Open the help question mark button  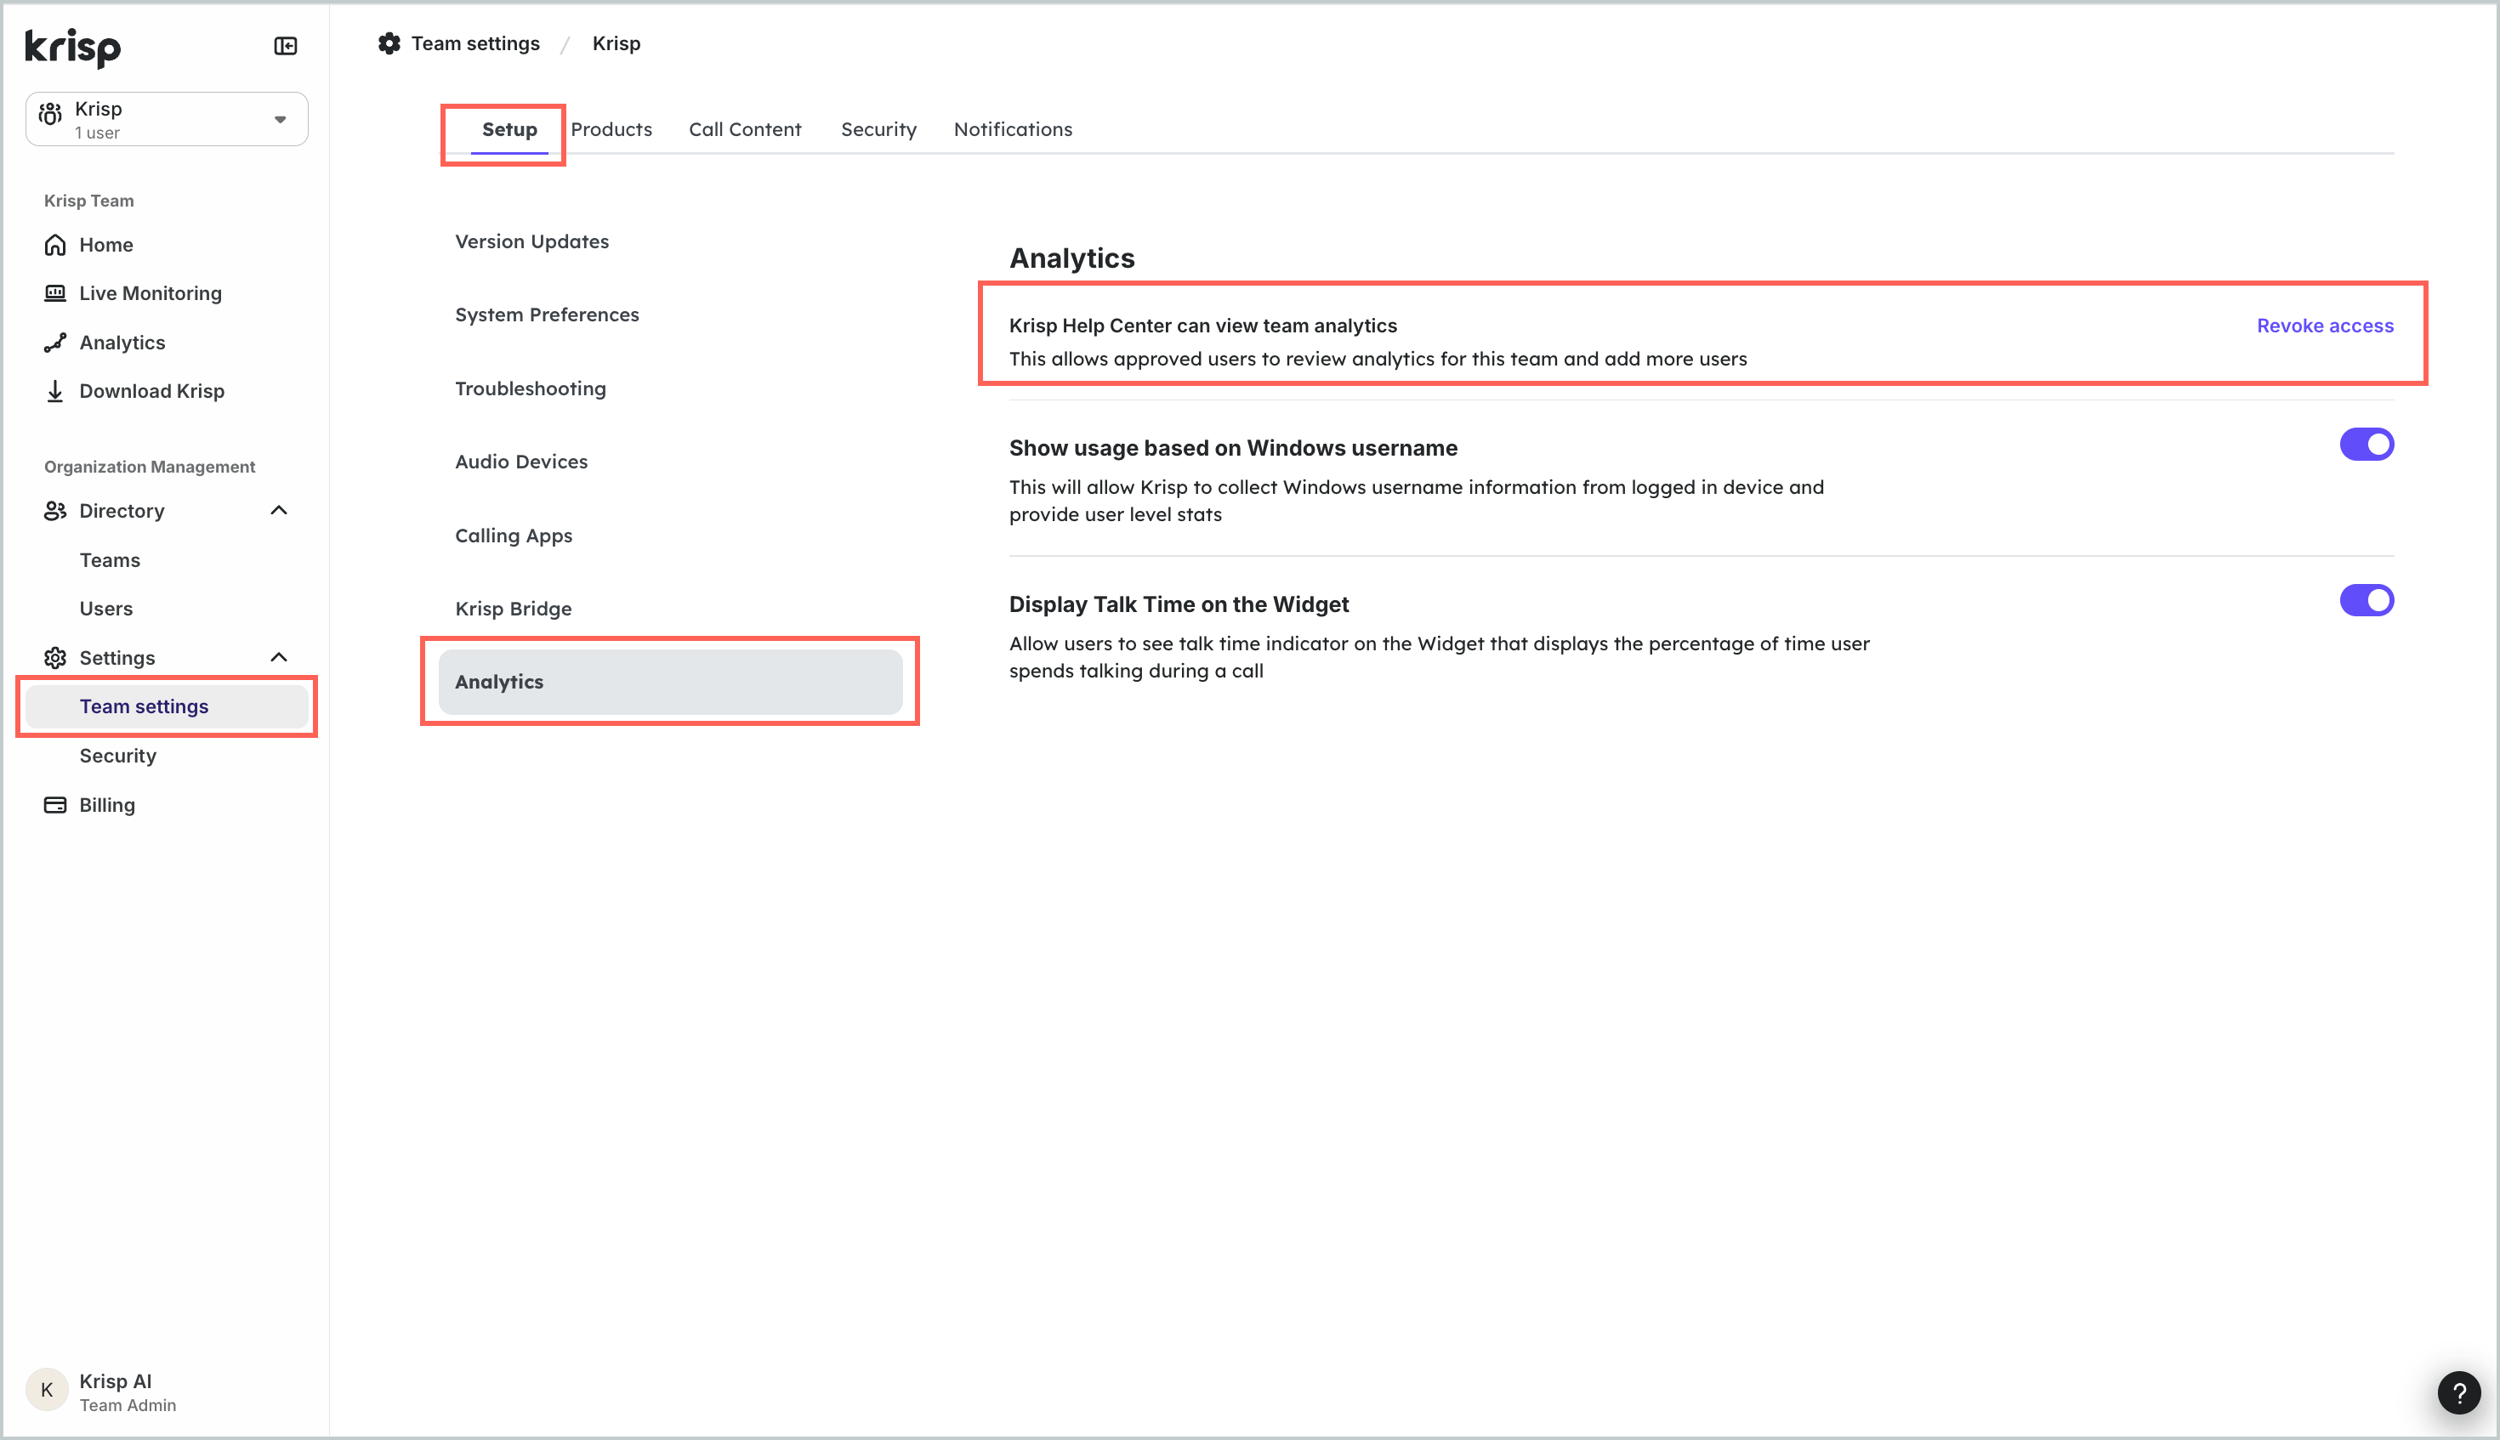[x=2458, y=1392]
